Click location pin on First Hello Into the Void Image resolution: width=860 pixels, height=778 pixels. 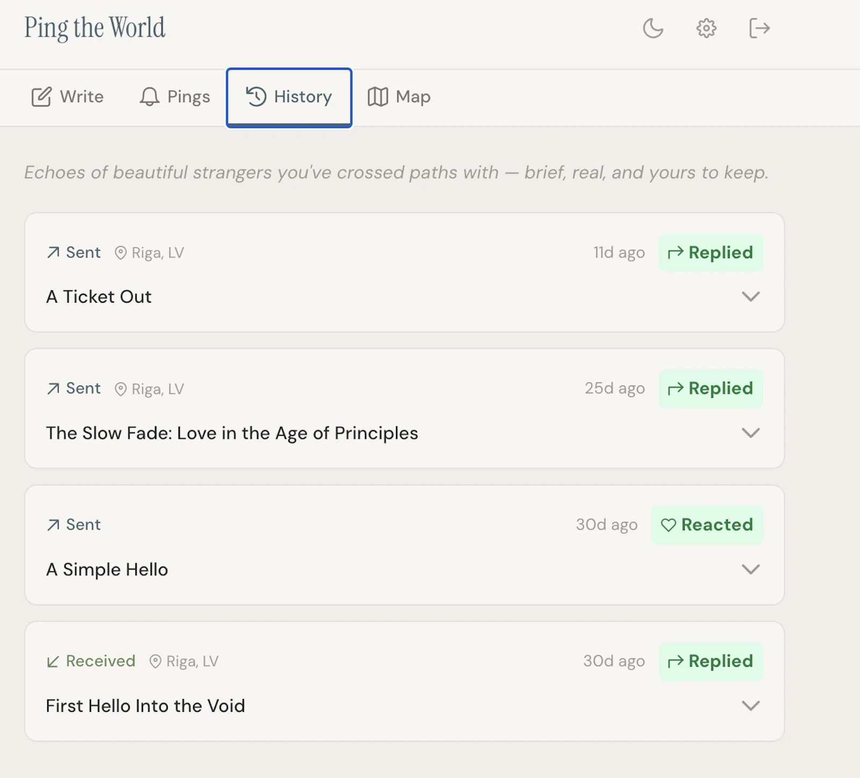(155, 661)
